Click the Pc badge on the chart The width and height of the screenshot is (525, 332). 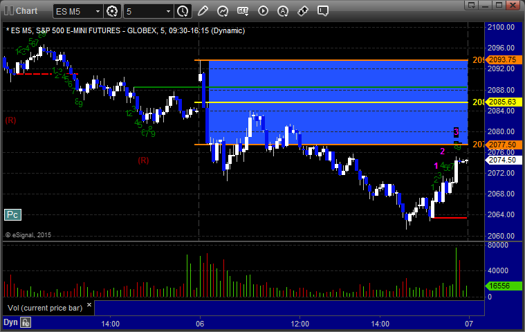click(12, 215)
